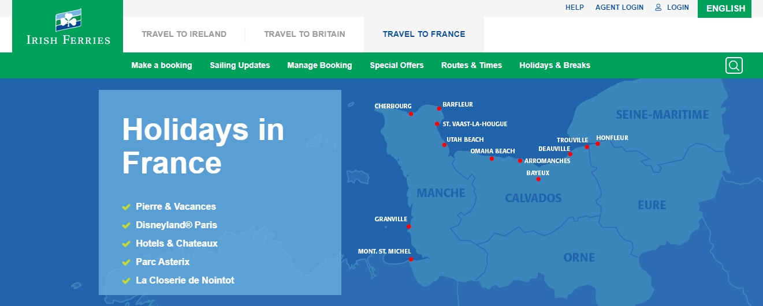763x306 pixels.
Task: Open the Make a booking menu
Action: (x=162, y=65)
